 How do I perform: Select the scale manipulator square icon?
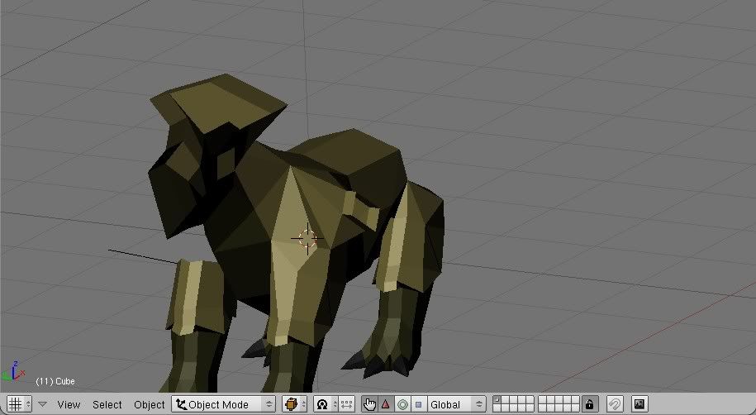[418, 404]
